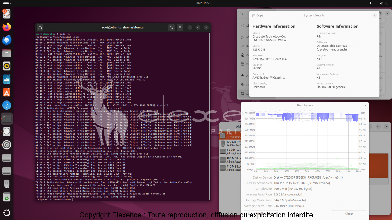Open the terminal search icon
This screenshot has width=392, height=220.
point(171,27)
